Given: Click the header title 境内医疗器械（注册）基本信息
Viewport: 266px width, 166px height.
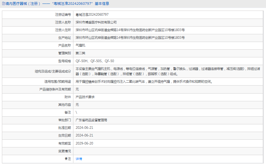Looking at the screenshot, I should pos(57,4).
